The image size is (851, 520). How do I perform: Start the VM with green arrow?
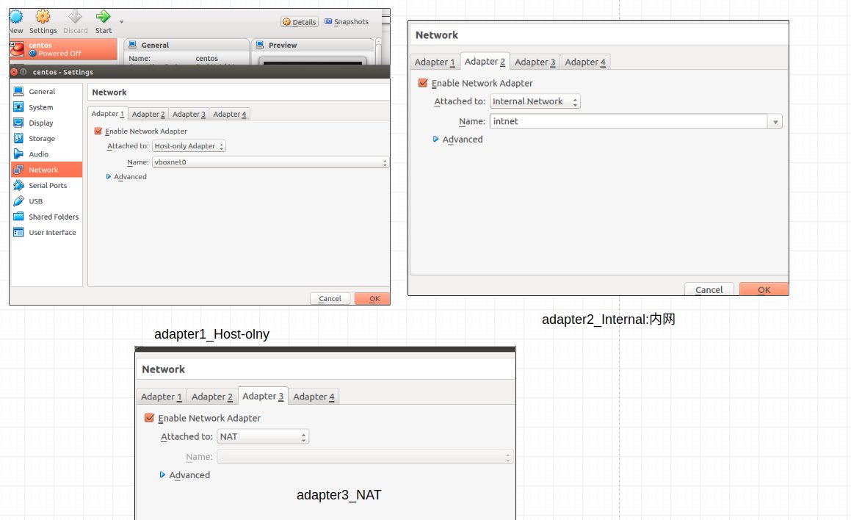point(103,17)
